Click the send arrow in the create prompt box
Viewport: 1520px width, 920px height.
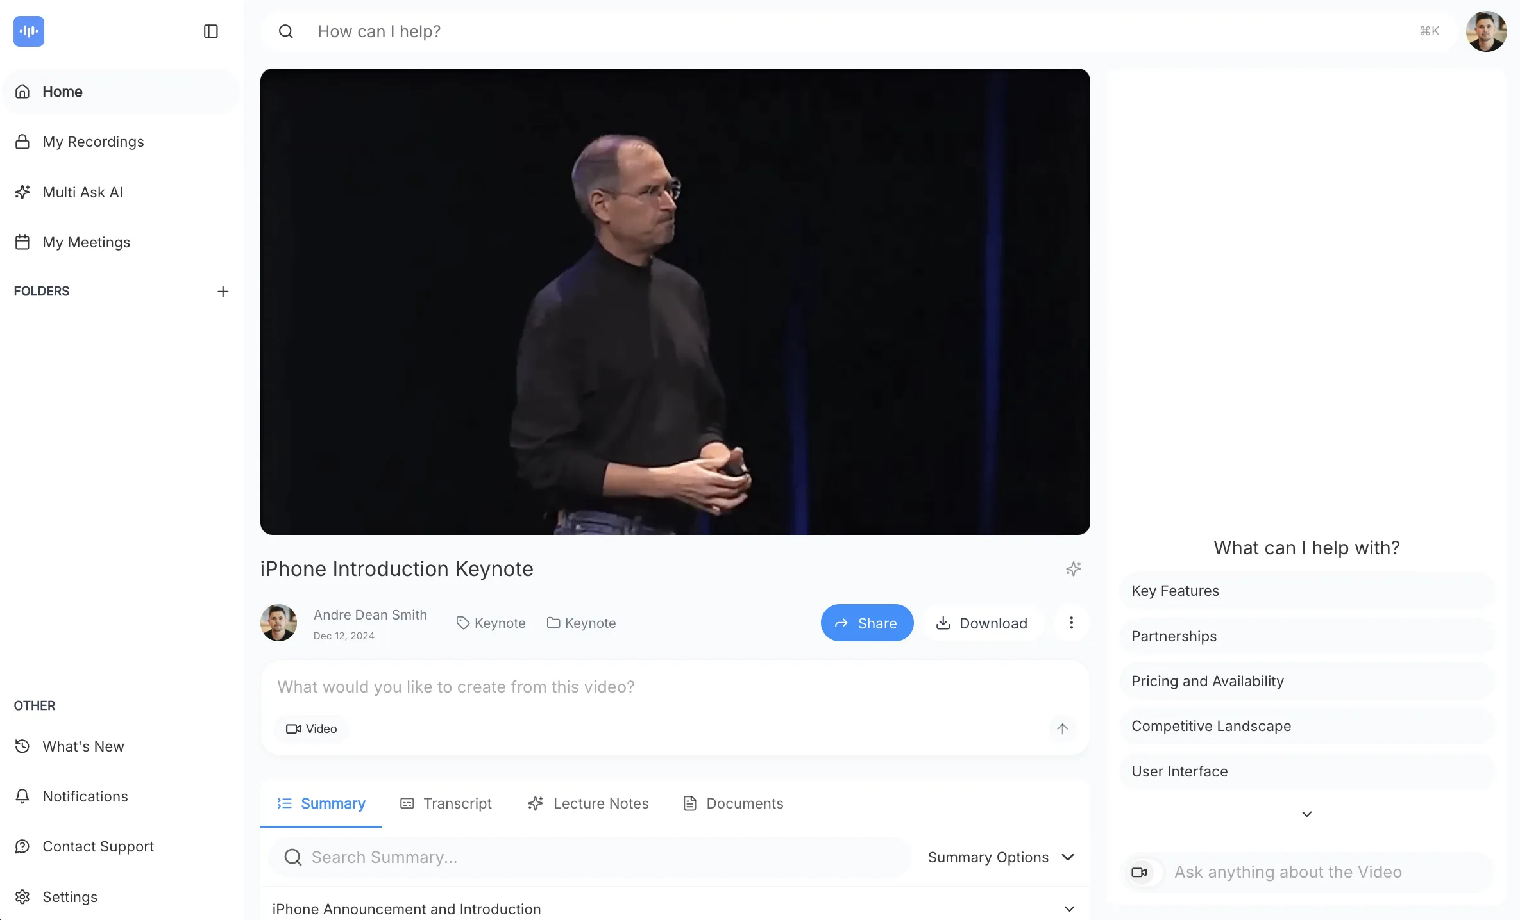1062,728
